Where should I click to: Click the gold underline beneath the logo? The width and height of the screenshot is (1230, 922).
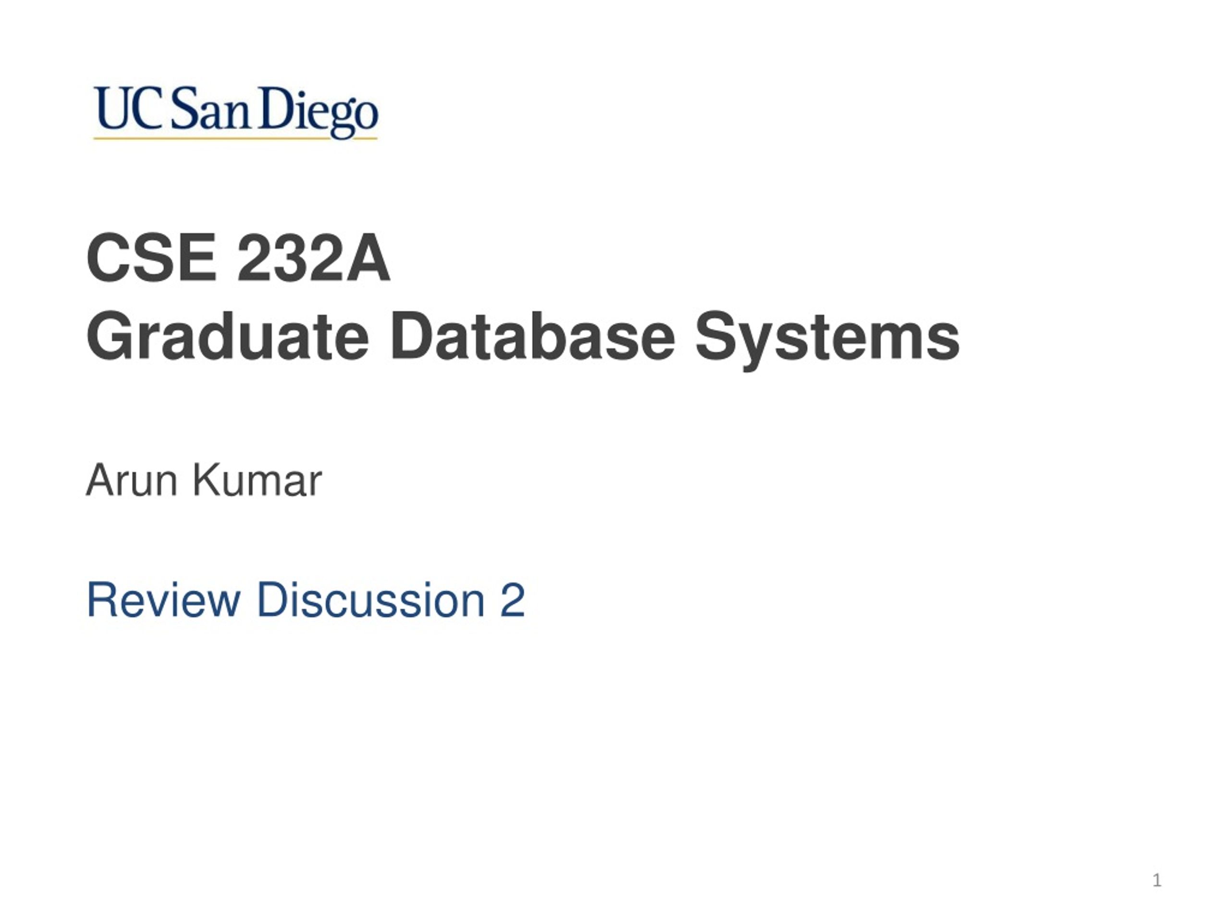click(x=236, y=137)
